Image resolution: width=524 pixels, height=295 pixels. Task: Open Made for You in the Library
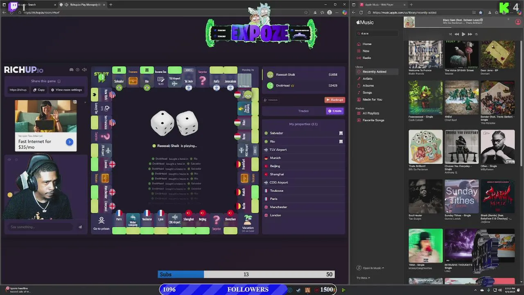(x=372, y=100)
